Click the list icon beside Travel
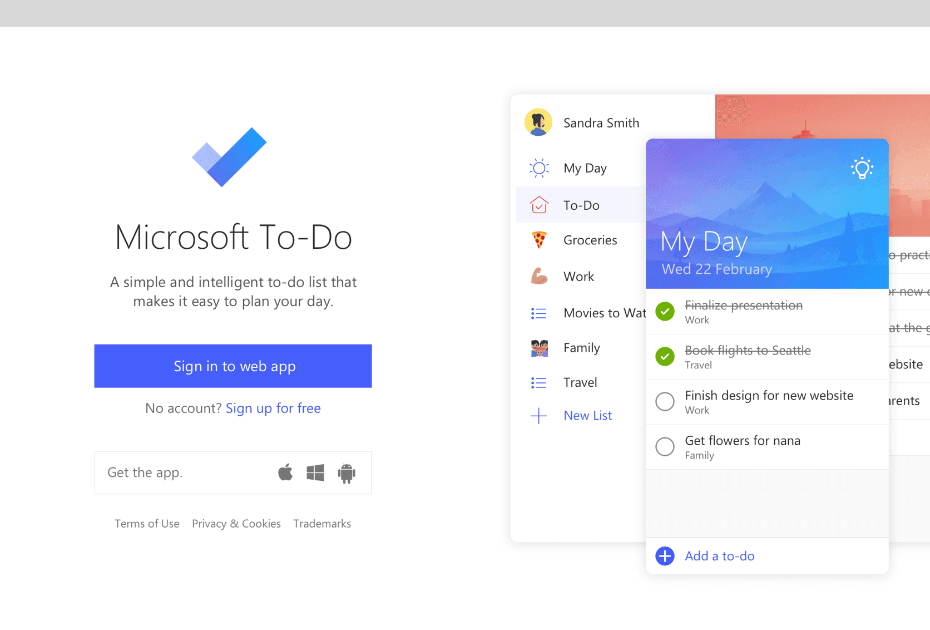The height and width of the screenshot is (630, 930). pos(538,383)
